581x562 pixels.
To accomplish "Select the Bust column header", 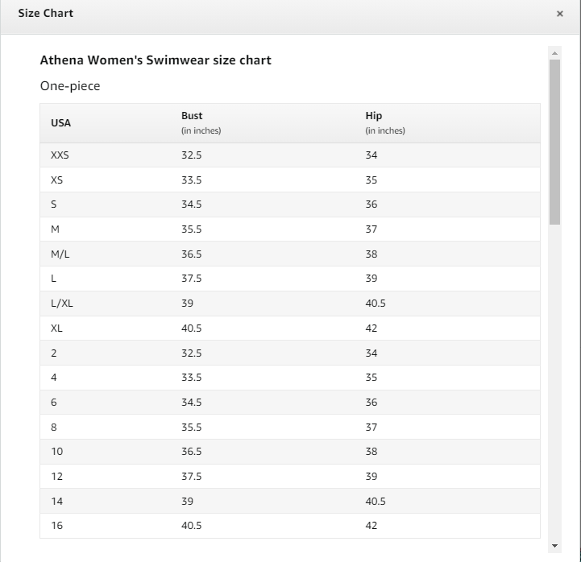I will (192, 116).
